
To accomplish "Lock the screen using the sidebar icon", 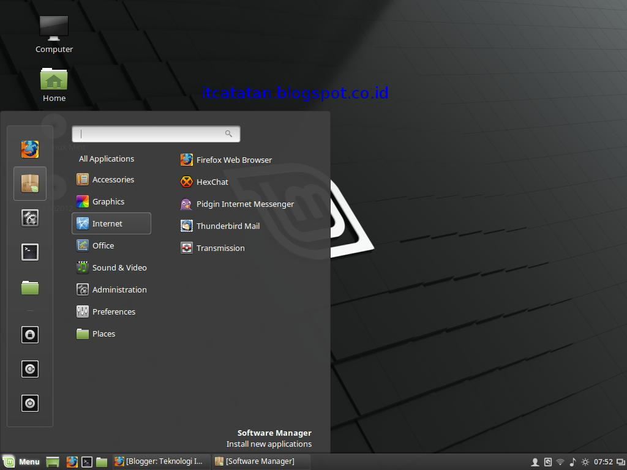I will (x=29, y=334).
